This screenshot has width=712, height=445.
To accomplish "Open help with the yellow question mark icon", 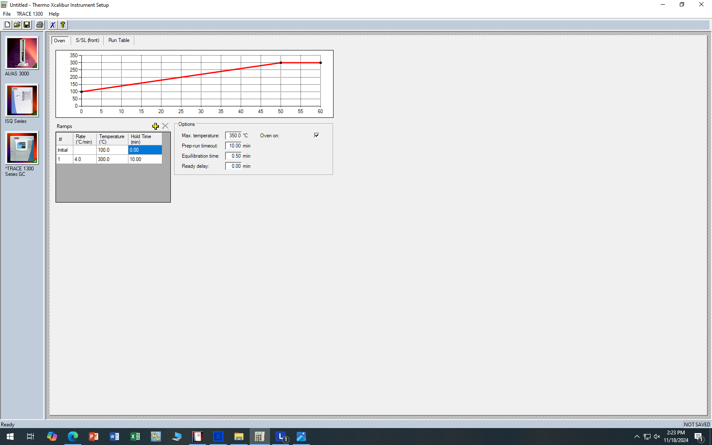I will point(63,25).
